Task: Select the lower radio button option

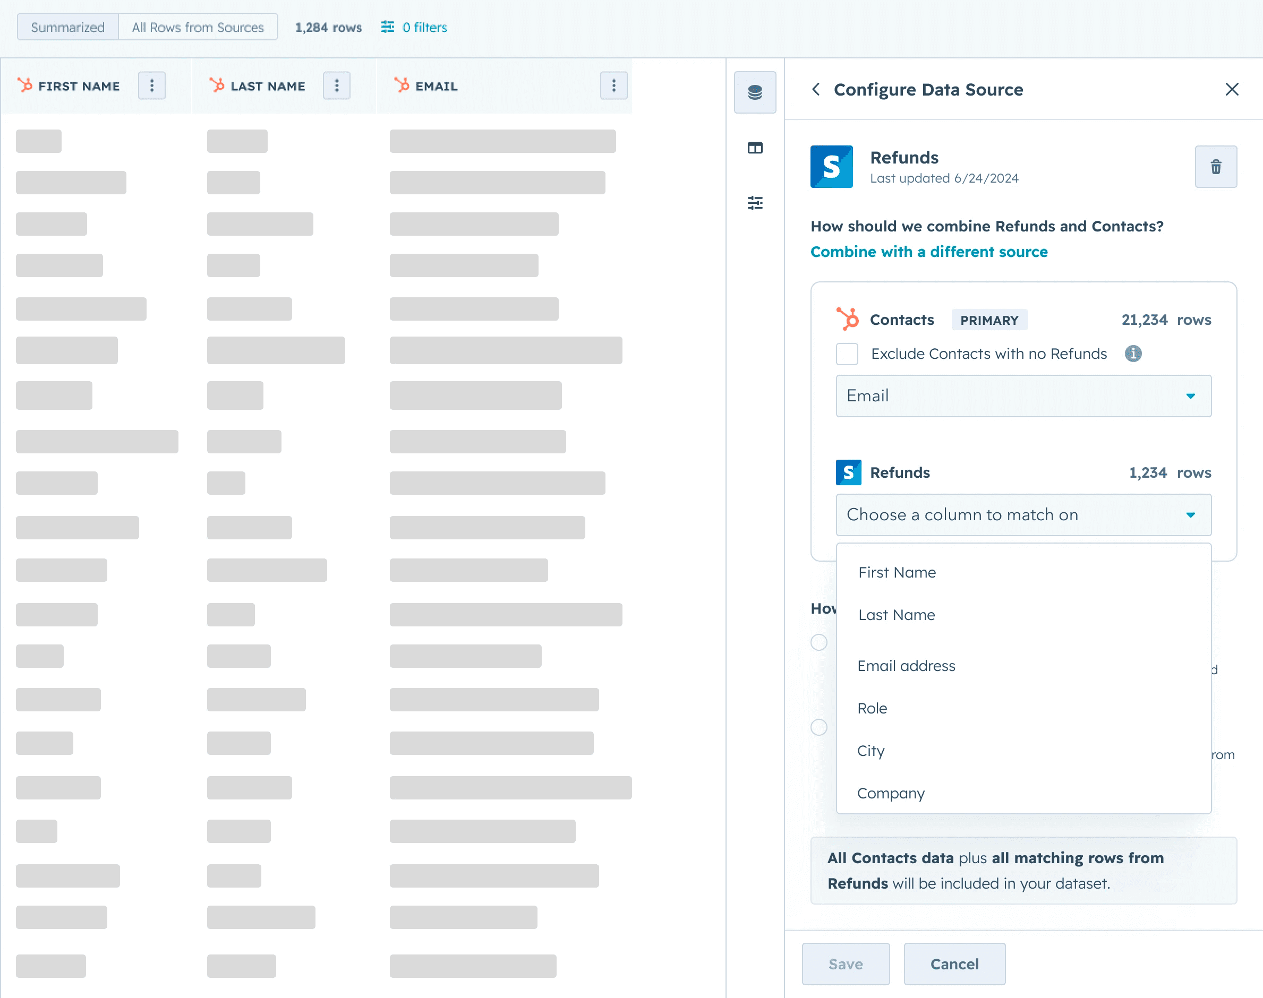Action: [x=818, y=727]
